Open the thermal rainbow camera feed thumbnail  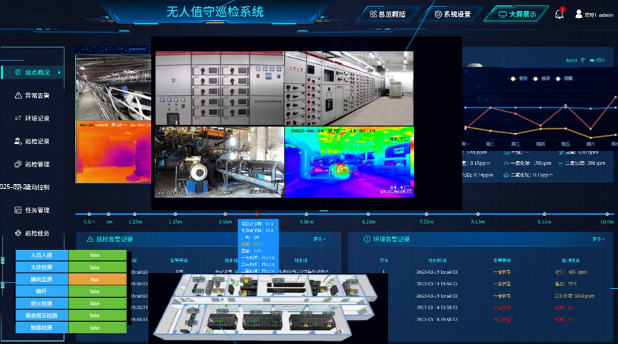click(349, 161)
